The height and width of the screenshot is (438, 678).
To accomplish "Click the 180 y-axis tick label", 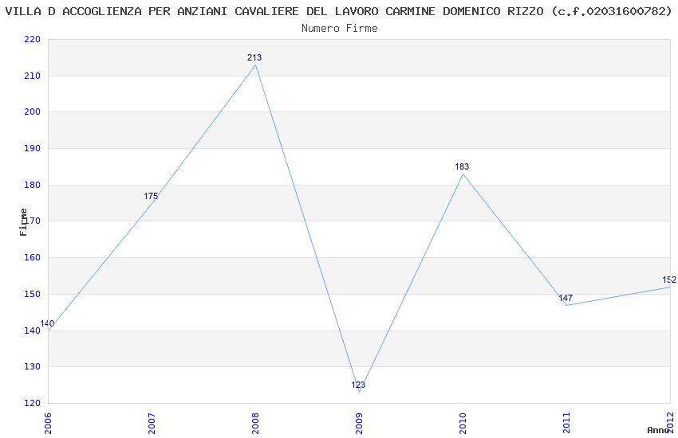I will coord(33,185).
